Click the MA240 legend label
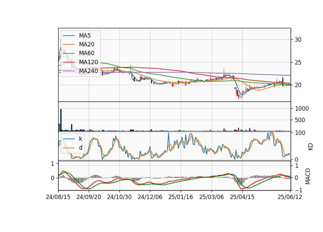This screenshot has height=232, width=323. pos(88,71)
